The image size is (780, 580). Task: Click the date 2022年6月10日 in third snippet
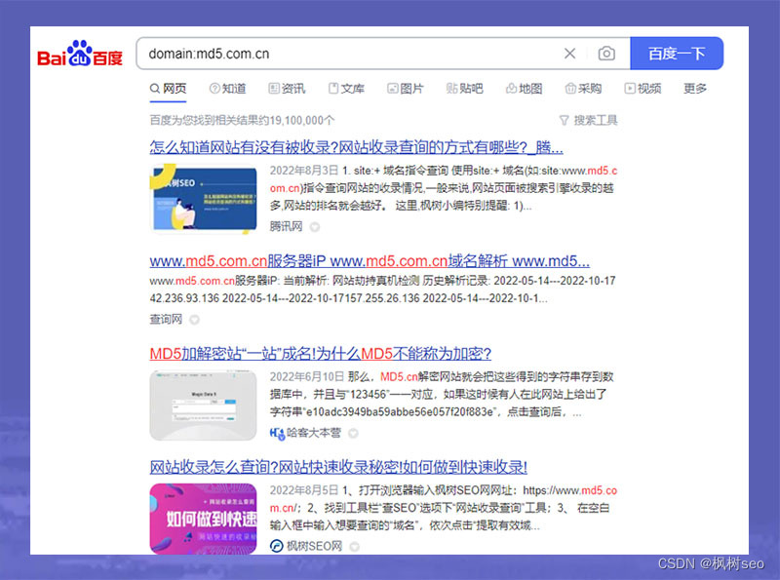point(307,376)
